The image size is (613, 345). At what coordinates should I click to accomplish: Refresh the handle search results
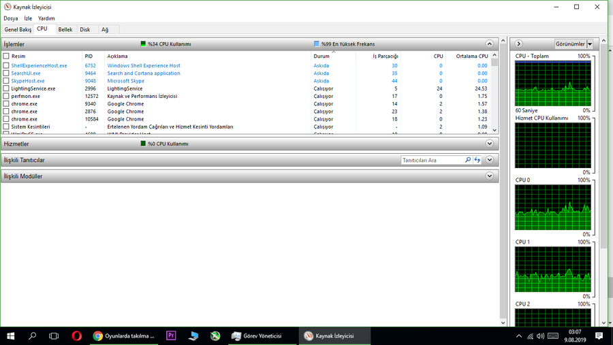pos(477,160)
